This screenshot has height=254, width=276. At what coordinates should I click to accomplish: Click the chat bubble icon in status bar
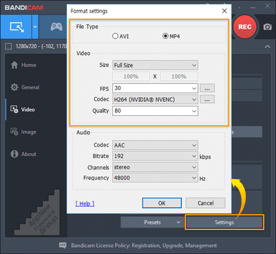(63, 245)
